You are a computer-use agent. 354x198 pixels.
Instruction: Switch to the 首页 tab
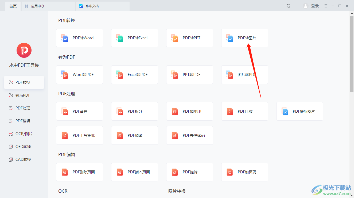pyautogui.click(x=13, y=6)
